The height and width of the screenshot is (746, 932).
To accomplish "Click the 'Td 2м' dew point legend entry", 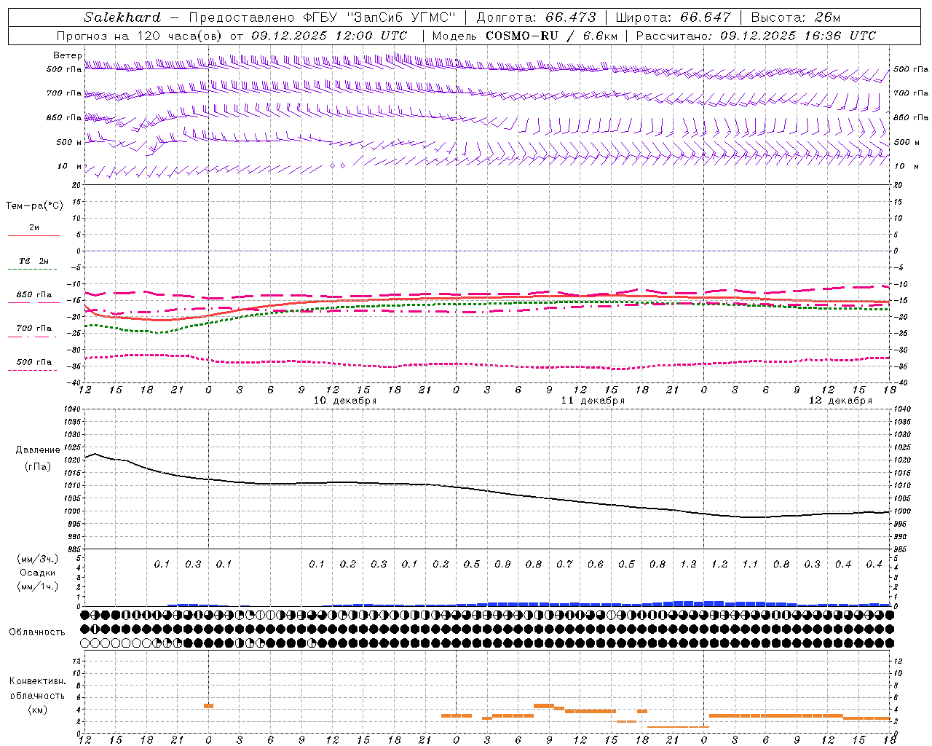I will pyautogui.click(x=33, y=261).
